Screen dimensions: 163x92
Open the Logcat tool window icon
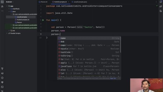(2, 73)
